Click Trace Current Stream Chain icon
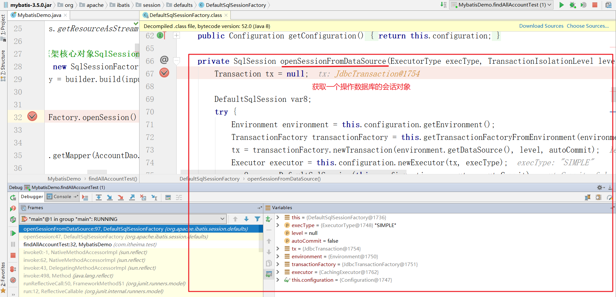The width and height of the screenshot is (616, 297). 179,197
